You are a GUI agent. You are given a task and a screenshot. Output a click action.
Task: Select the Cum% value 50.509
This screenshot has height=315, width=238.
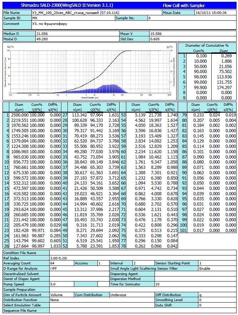[x=96, y=189]
